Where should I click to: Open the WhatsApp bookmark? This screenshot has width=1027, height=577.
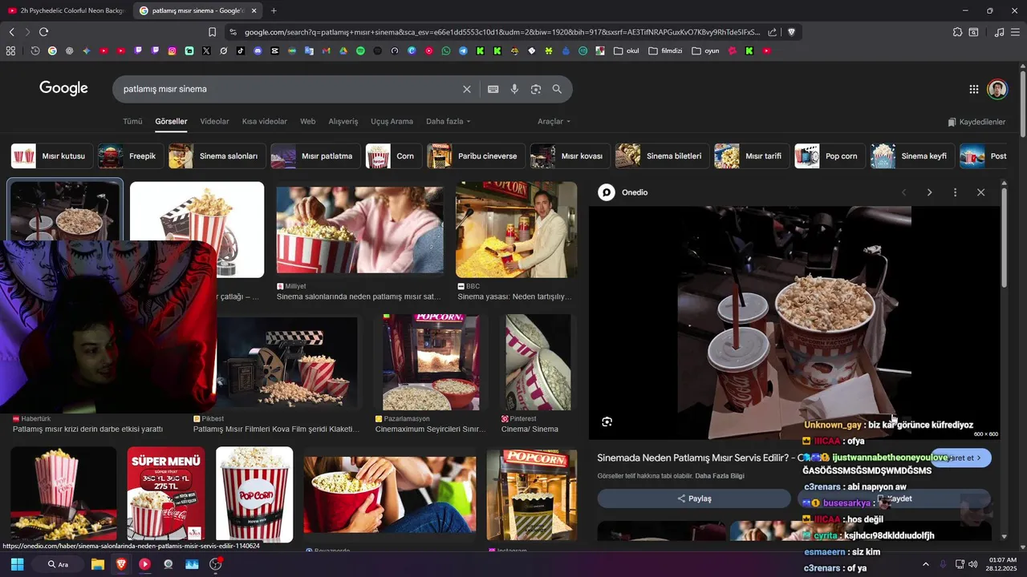pyautogui.click(x=446, y=50)
